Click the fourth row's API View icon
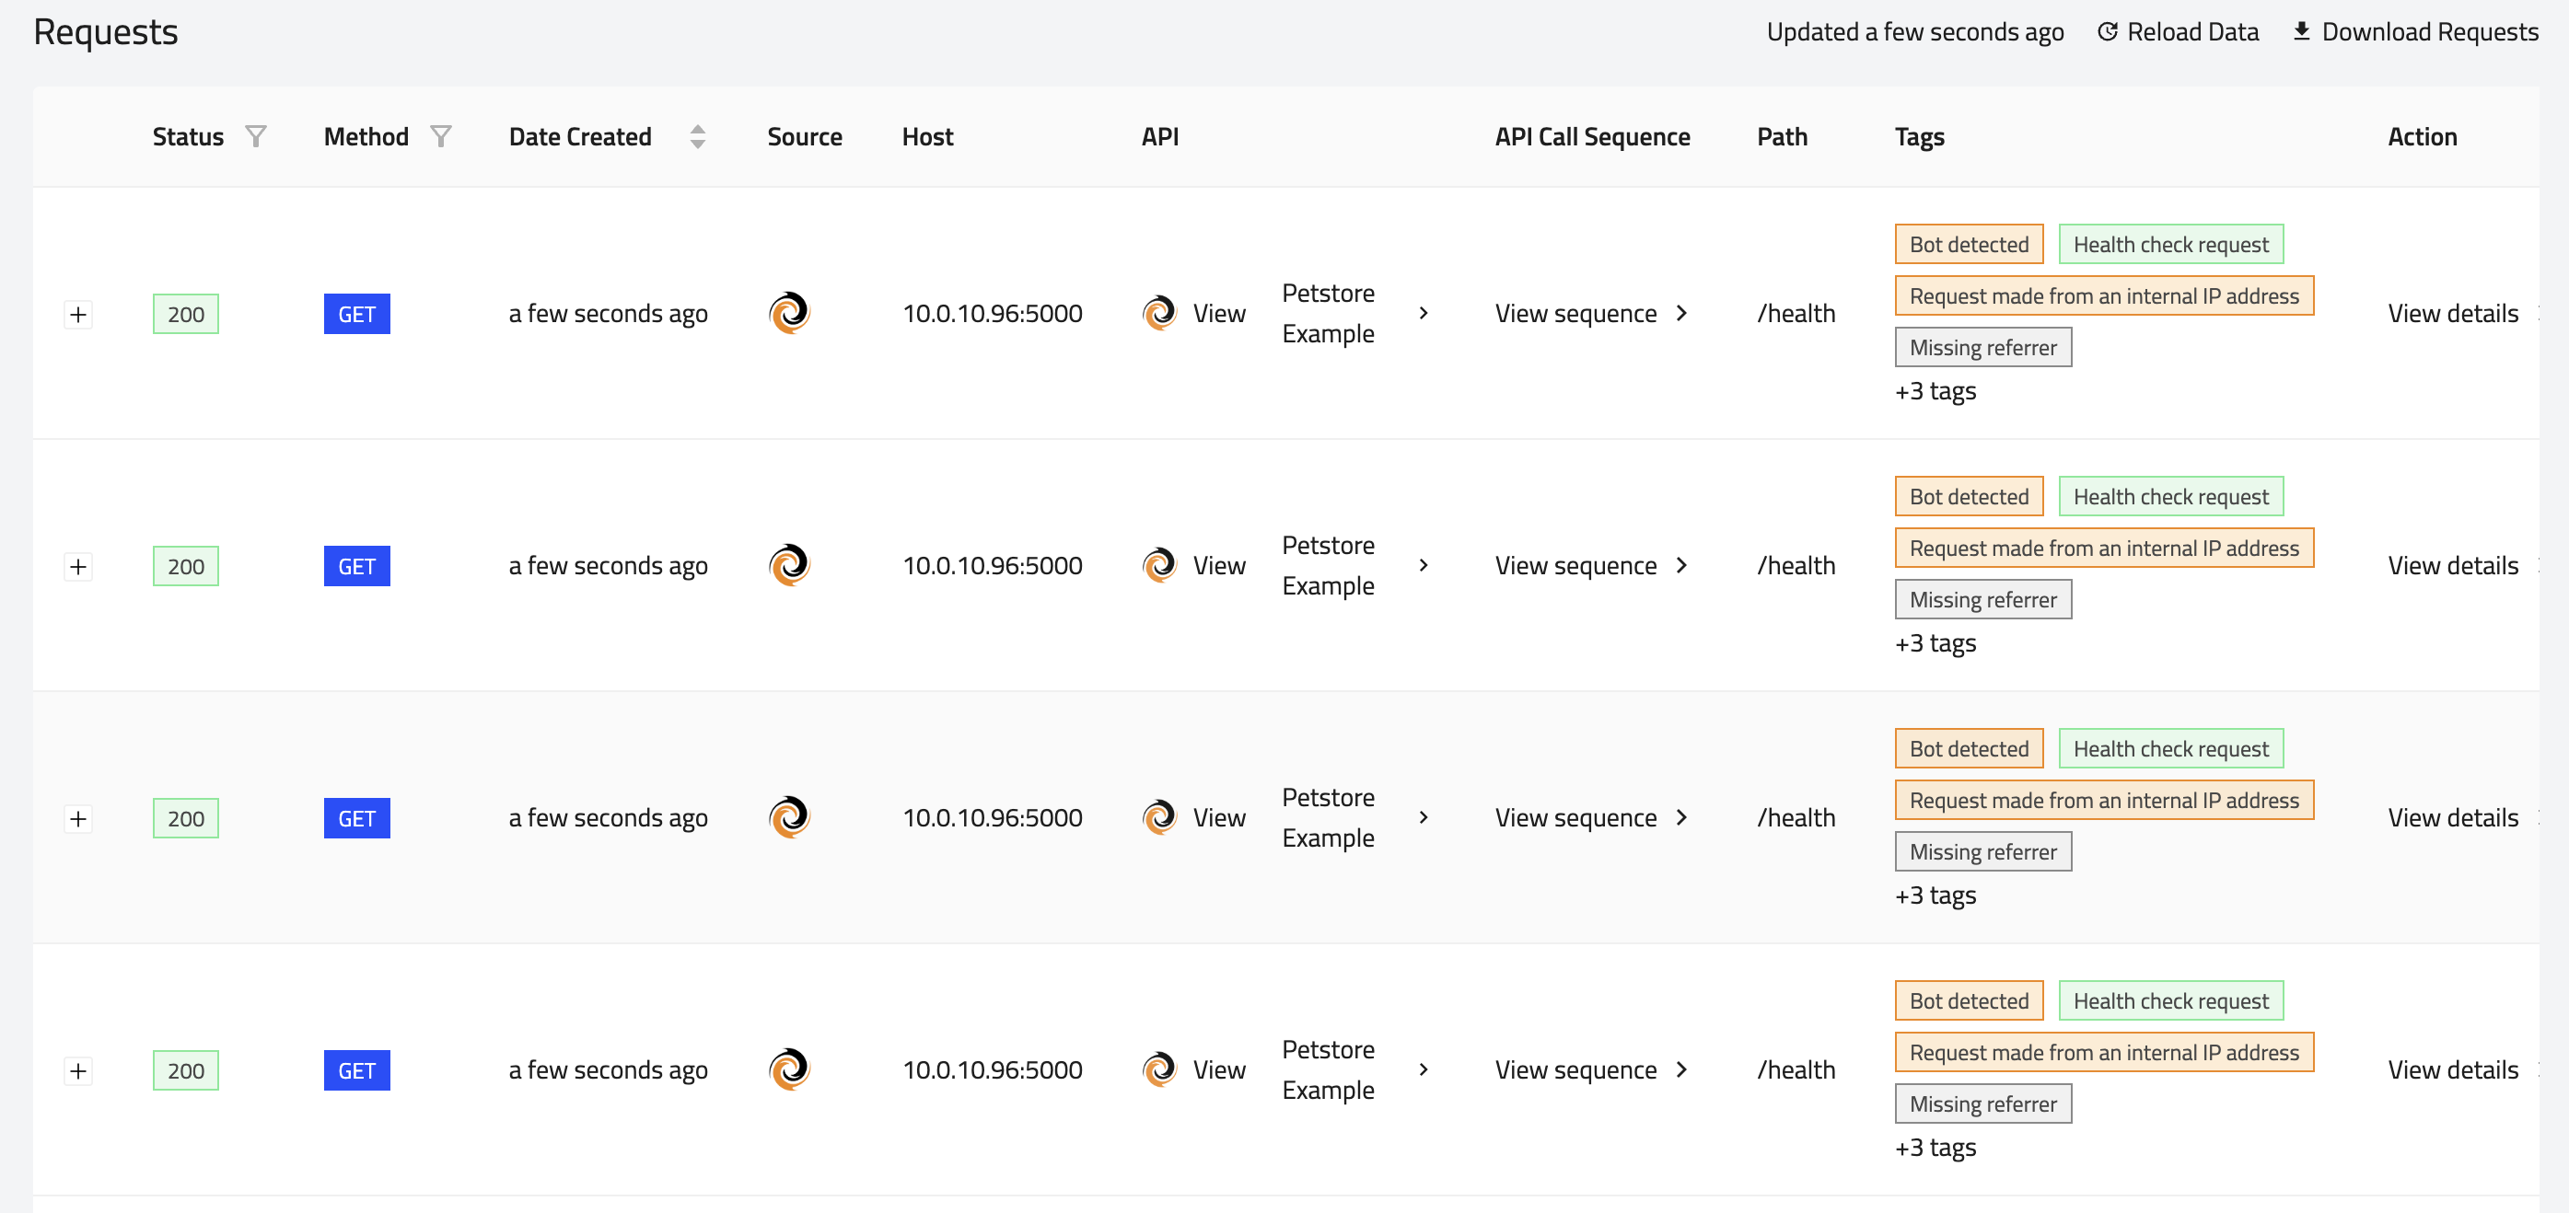2569x1213 pixels. 1159,1069
